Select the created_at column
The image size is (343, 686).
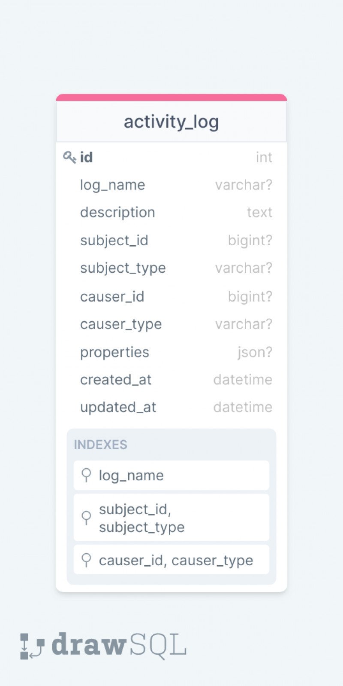[171, 380]
